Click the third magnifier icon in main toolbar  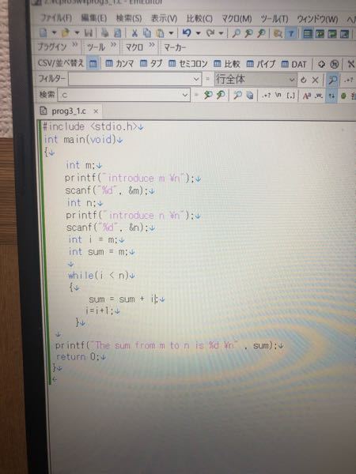point(261,33)
